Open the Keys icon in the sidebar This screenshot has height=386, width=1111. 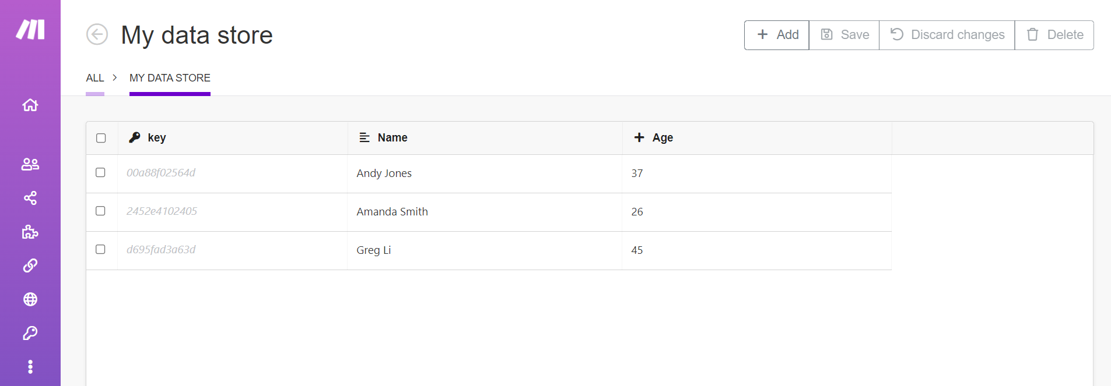point(30,333)
